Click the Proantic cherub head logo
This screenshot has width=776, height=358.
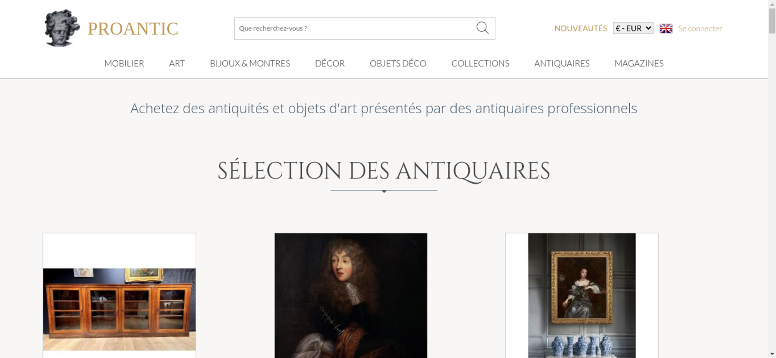tap(62, 28)
